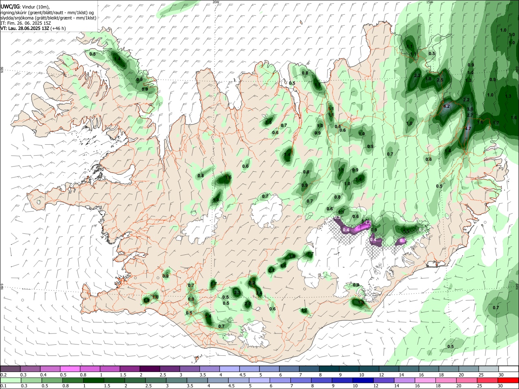Click the 0.1 label in rain legend
Viewport: 519px width, 389px height.
pyautogui.click(x=3, y=386)
